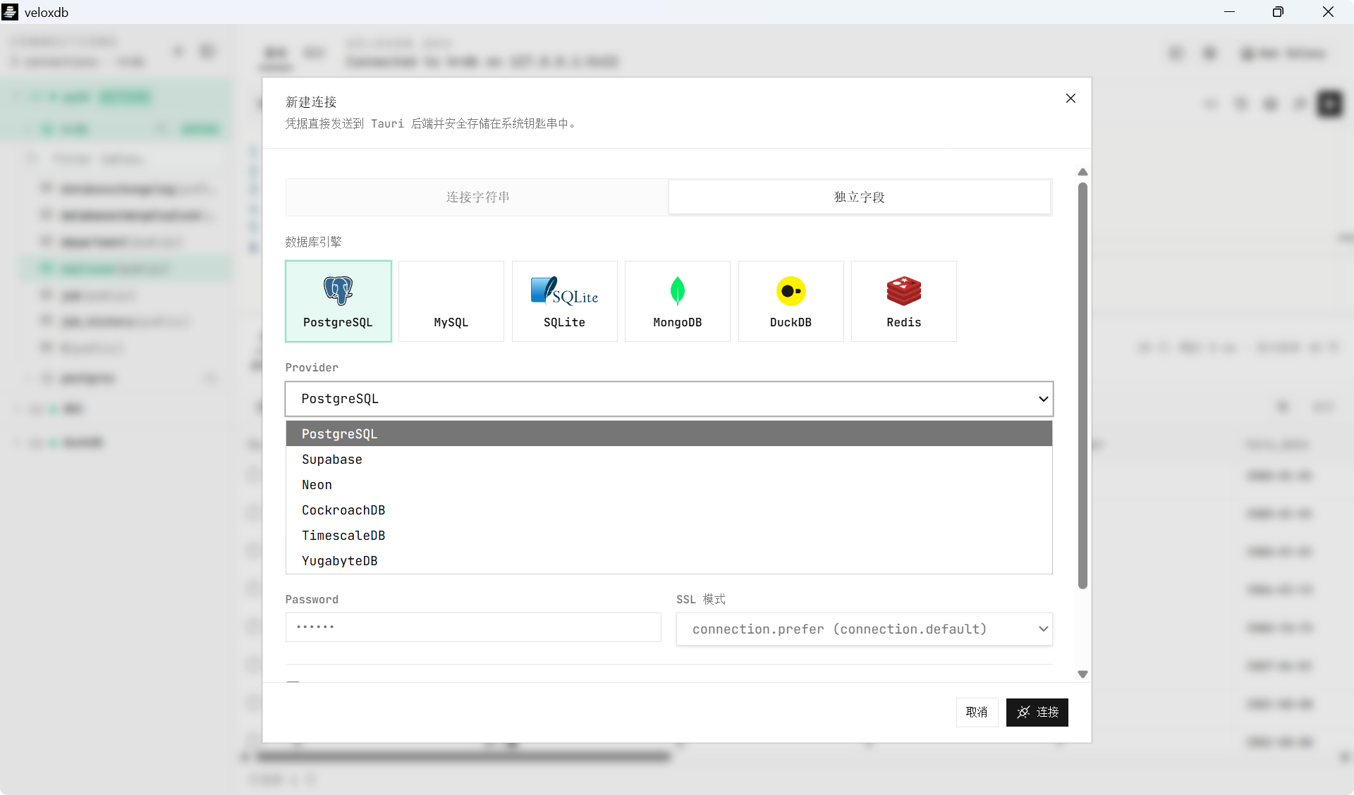Restore down the veloxdb window
Screen dimensions: 1354x795
click(x=1278, y=12)
